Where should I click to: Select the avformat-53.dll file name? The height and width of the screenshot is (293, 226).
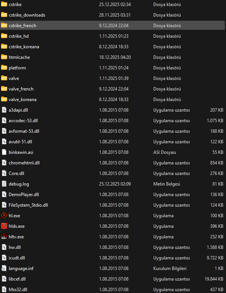pyautogui.click(x=24, y=131)
